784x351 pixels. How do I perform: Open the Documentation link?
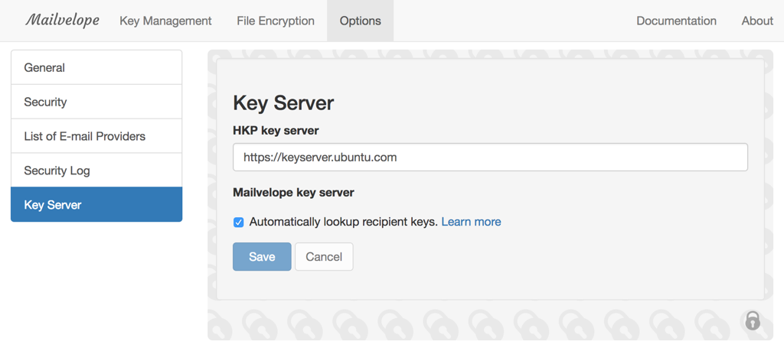[x=676, y=21]
